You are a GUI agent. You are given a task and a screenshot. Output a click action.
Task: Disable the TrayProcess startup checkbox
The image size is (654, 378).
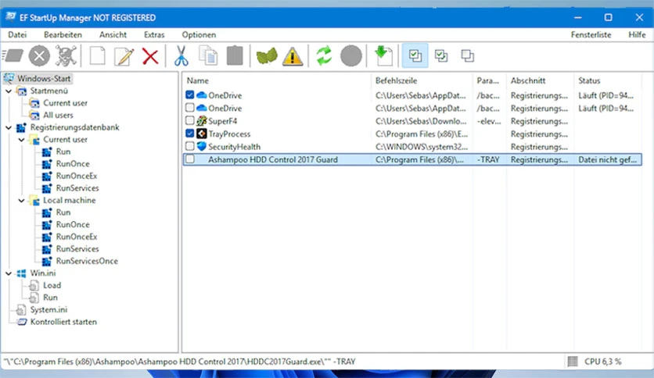click(x=190, y=134)
